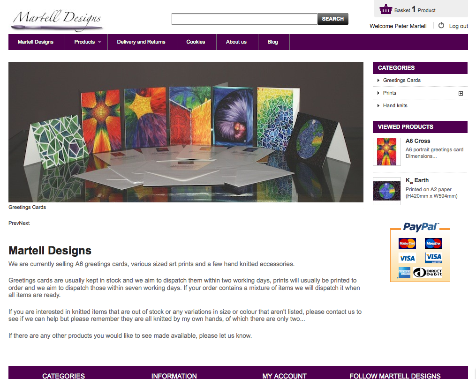Expand the Prints category plus icon

[x=461, y=93]
